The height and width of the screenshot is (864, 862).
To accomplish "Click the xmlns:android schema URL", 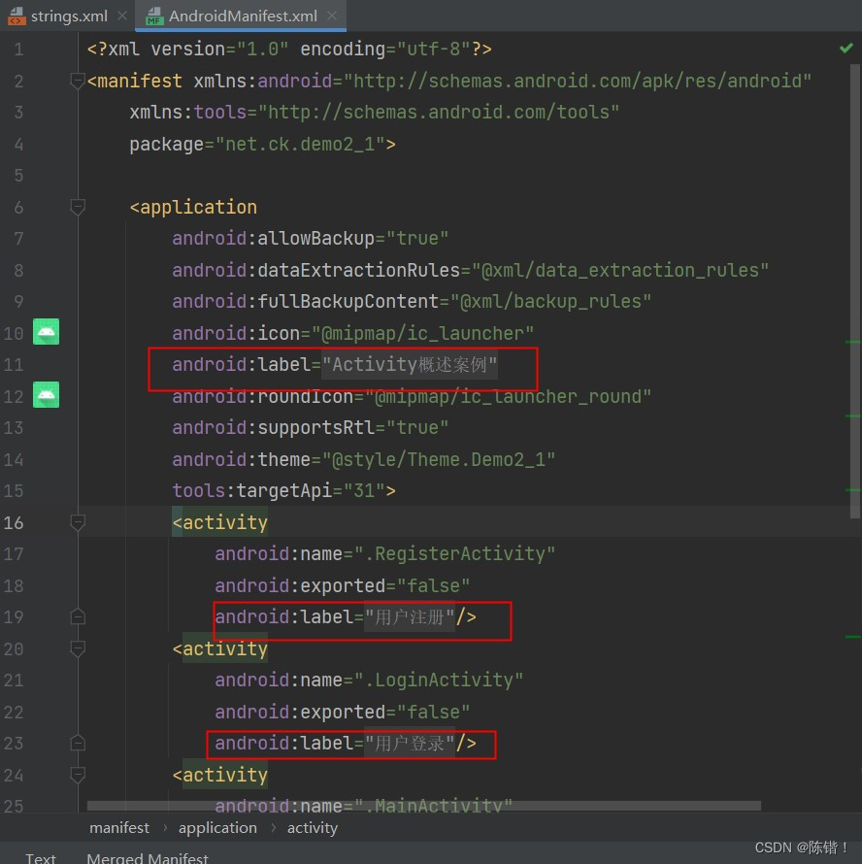I will coord(577,81).
